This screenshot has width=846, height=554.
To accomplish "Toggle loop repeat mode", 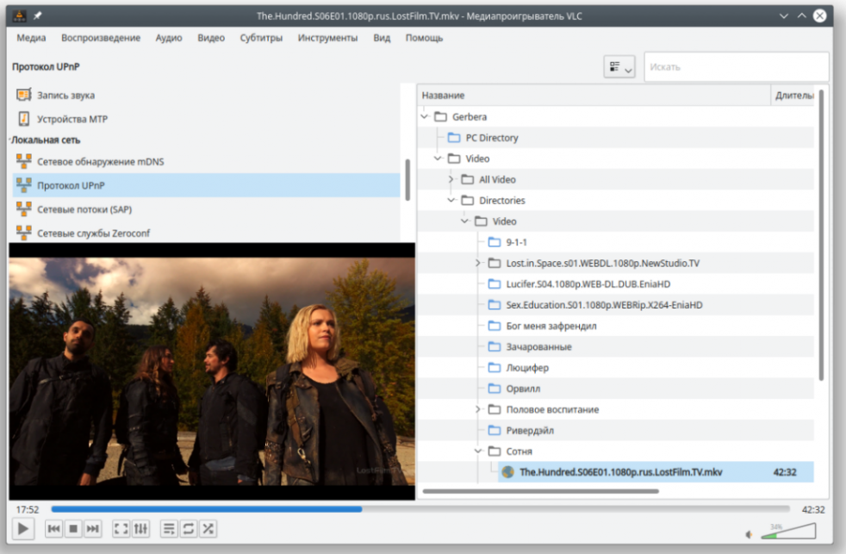I will click(x=189, y=529).
